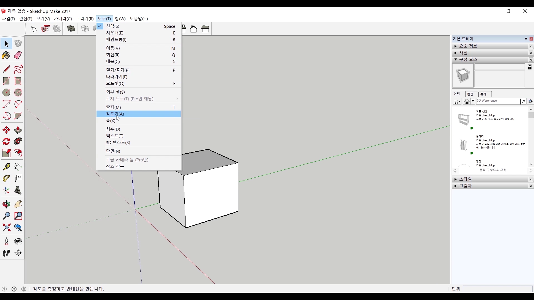534x300 pixels.
Task: Select the Eraser tool in left toolbar
Action: coord(18,55)
